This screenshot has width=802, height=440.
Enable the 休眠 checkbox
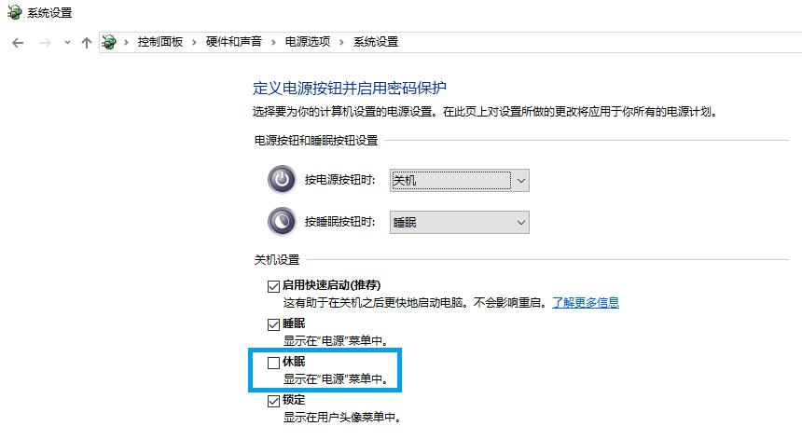[273, 363]
